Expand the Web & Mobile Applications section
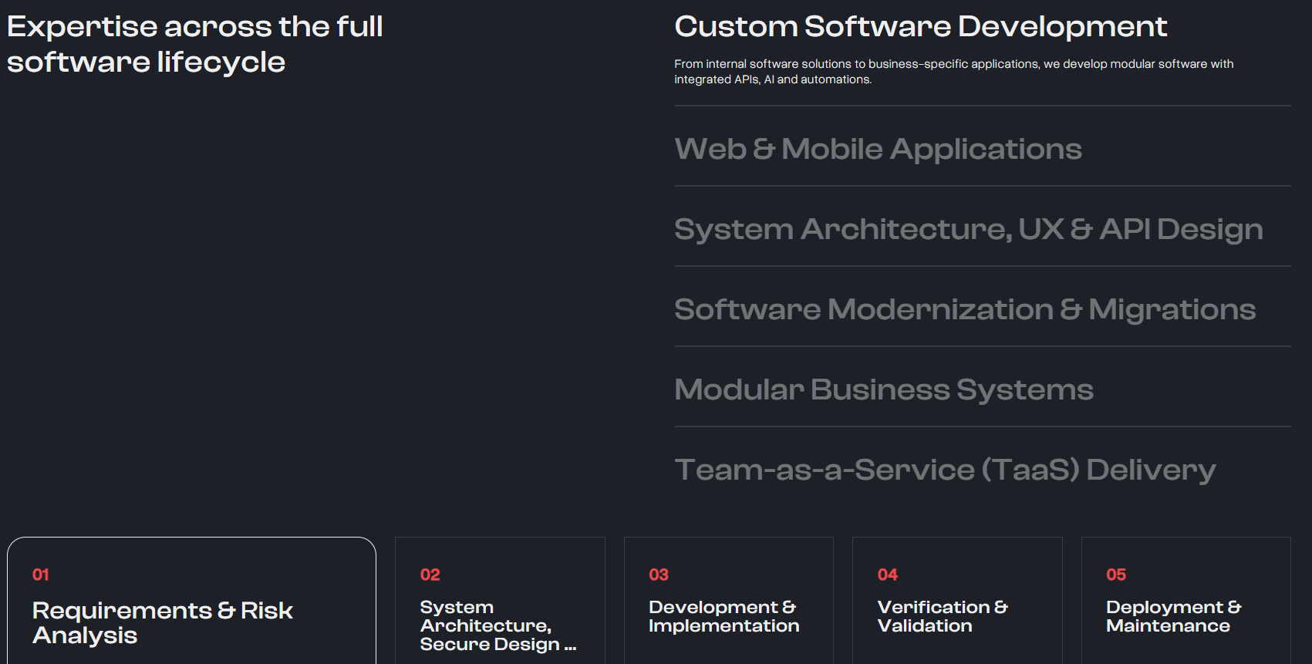Screen dimensions: 1312x664 click(878, 149)
